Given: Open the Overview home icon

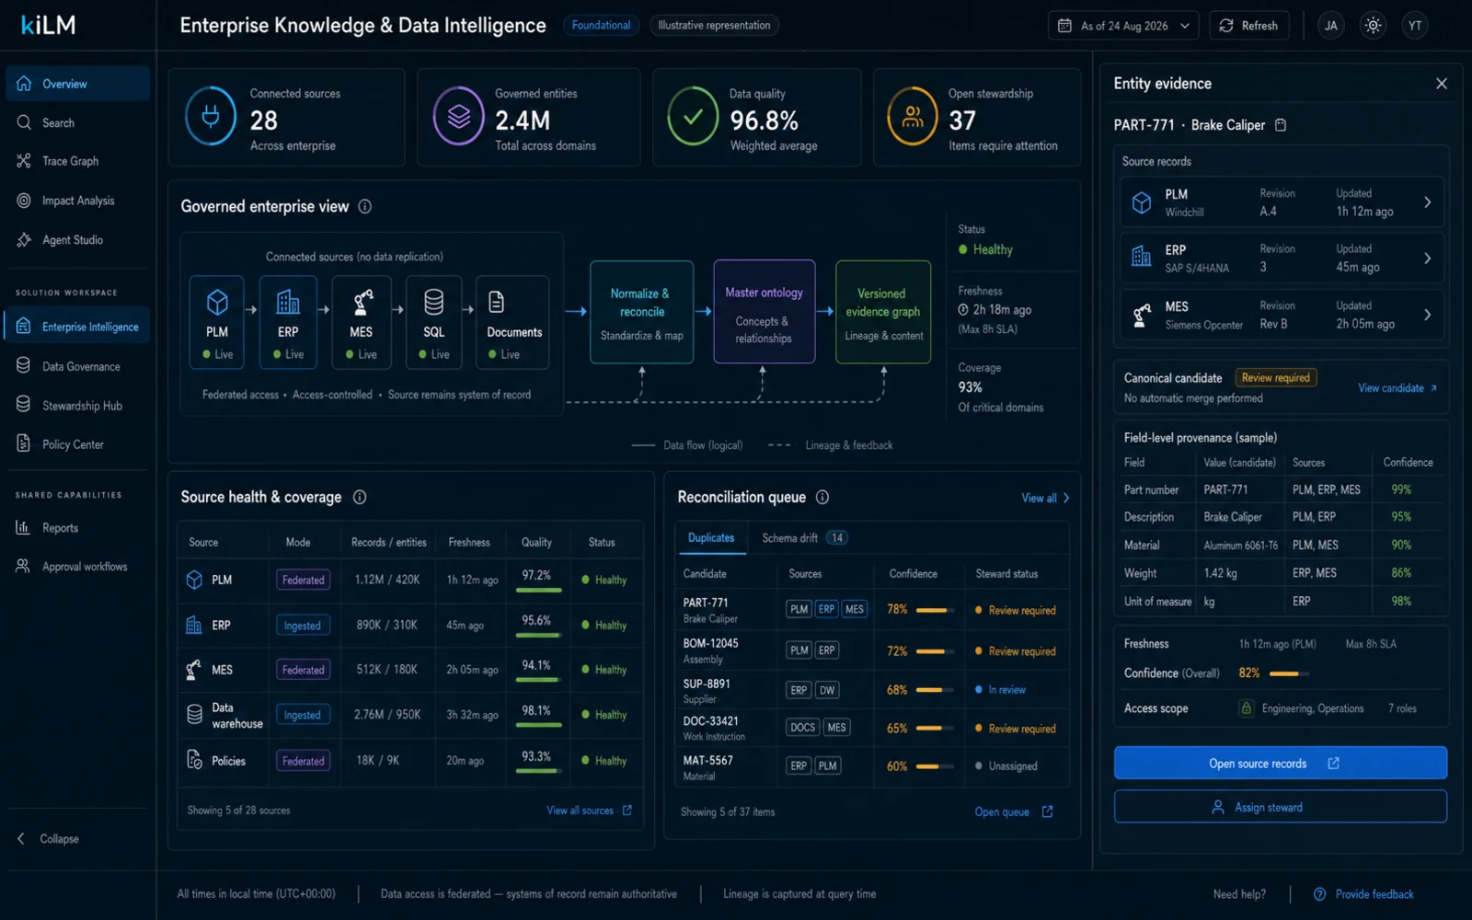Looking at the screenshot, I should pos(24,84).
